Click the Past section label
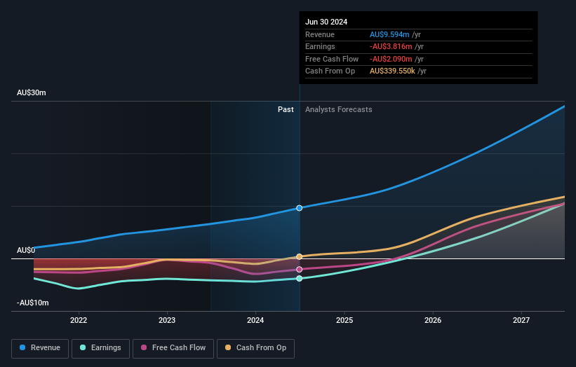Viewport: 576px width, 367px height. pyautogui.click(x=286, y=110)
